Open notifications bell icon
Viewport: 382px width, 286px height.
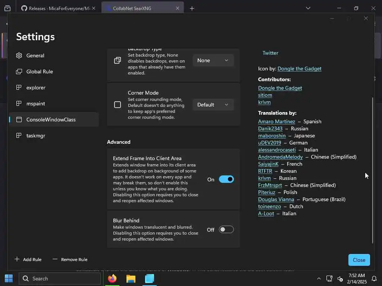pyautogui.click(x=374, y=279)
